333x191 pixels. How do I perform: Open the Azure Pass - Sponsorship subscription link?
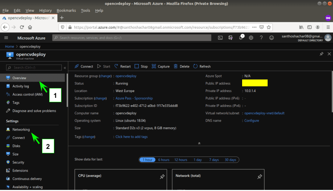click(x=134, y=98)
